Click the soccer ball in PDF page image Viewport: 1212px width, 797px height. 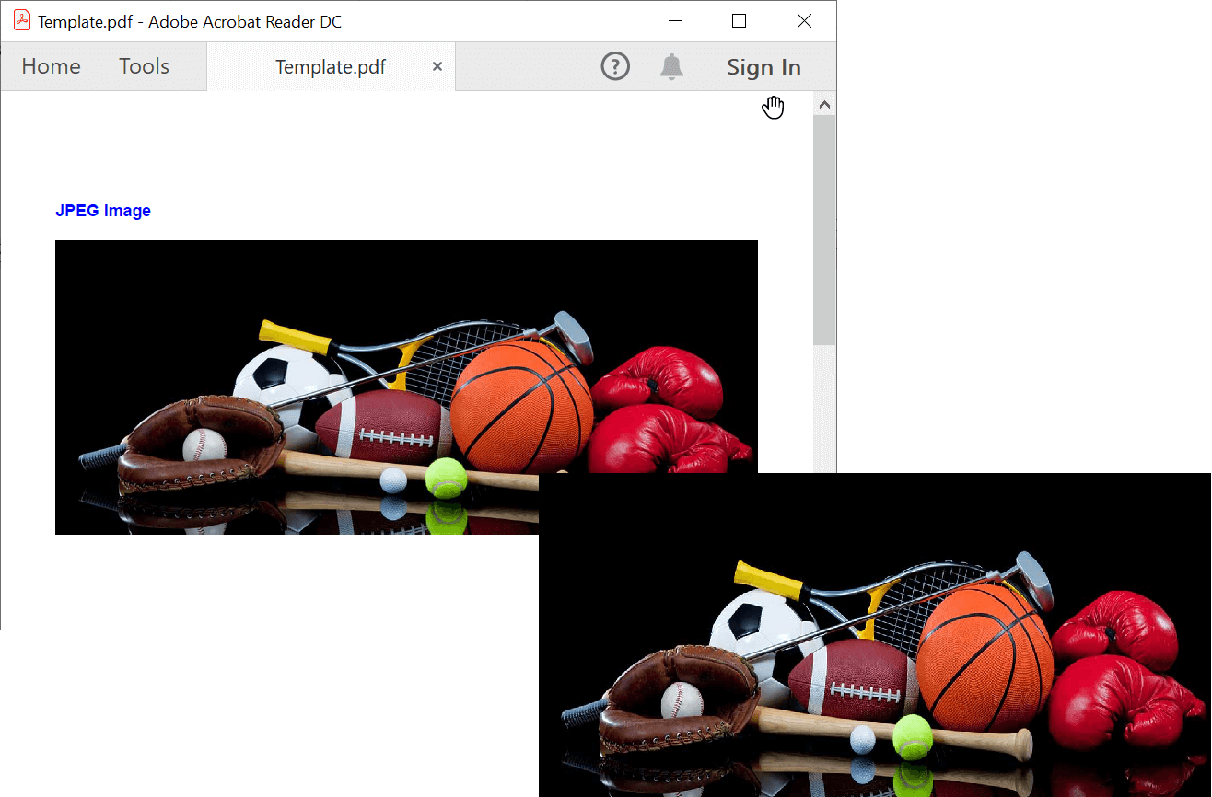276,387
